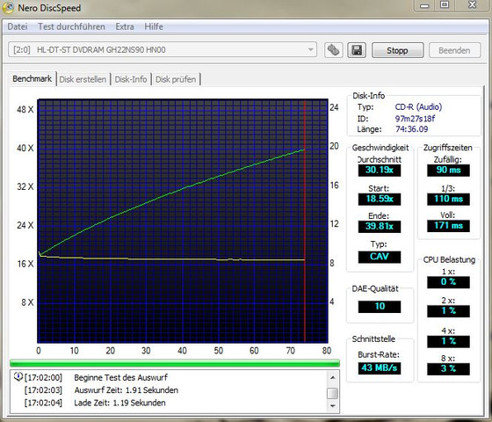Open the Extra menu
The height and width of the screenshot is (422, 492).
point(125,26)
